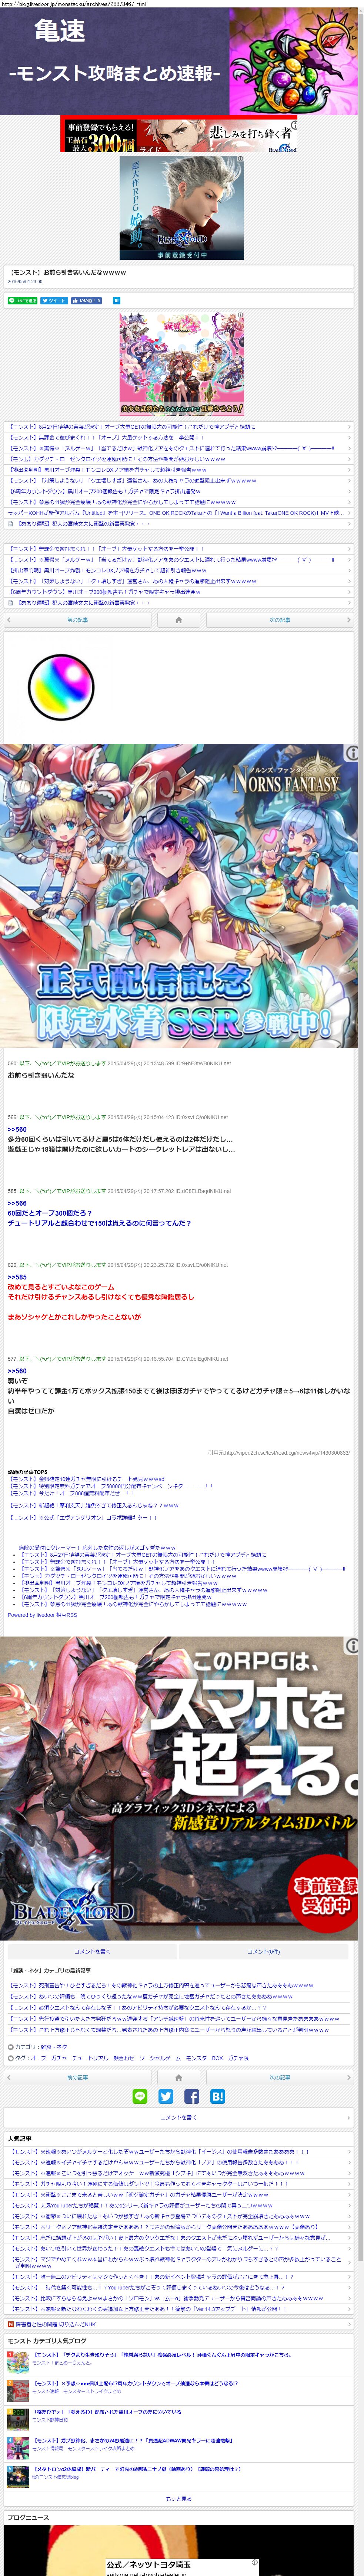The image size is (364, 2576).
Task: Click the Facebook いいね button under title
Action: 86,300
